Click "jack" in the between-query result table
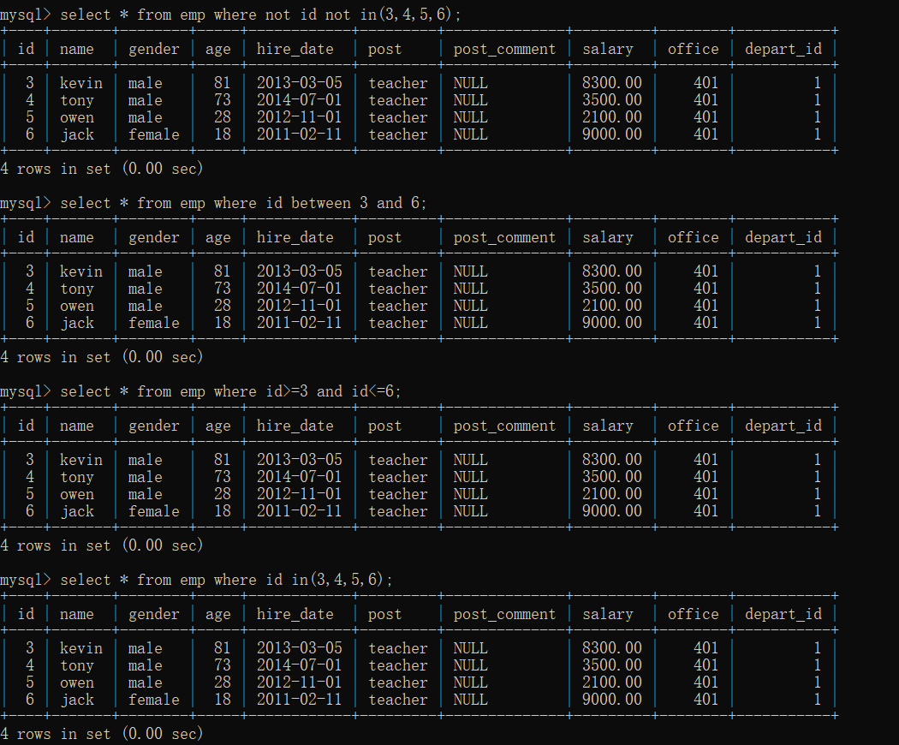 (x=77, y=323)
